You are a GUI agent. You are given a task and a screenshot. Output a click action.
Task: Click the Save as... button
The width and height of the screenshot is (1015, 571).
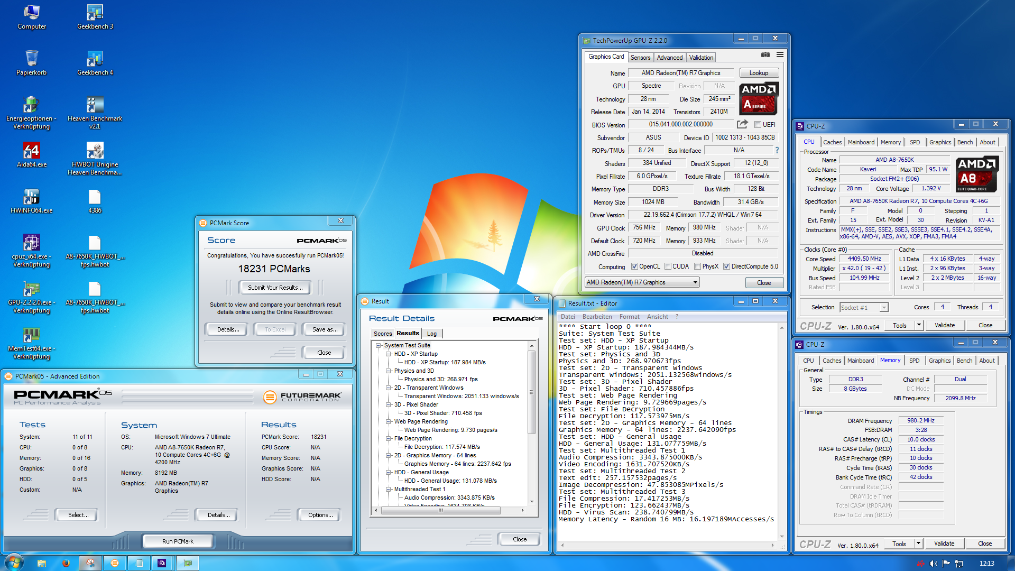click(x=325, y=329)
